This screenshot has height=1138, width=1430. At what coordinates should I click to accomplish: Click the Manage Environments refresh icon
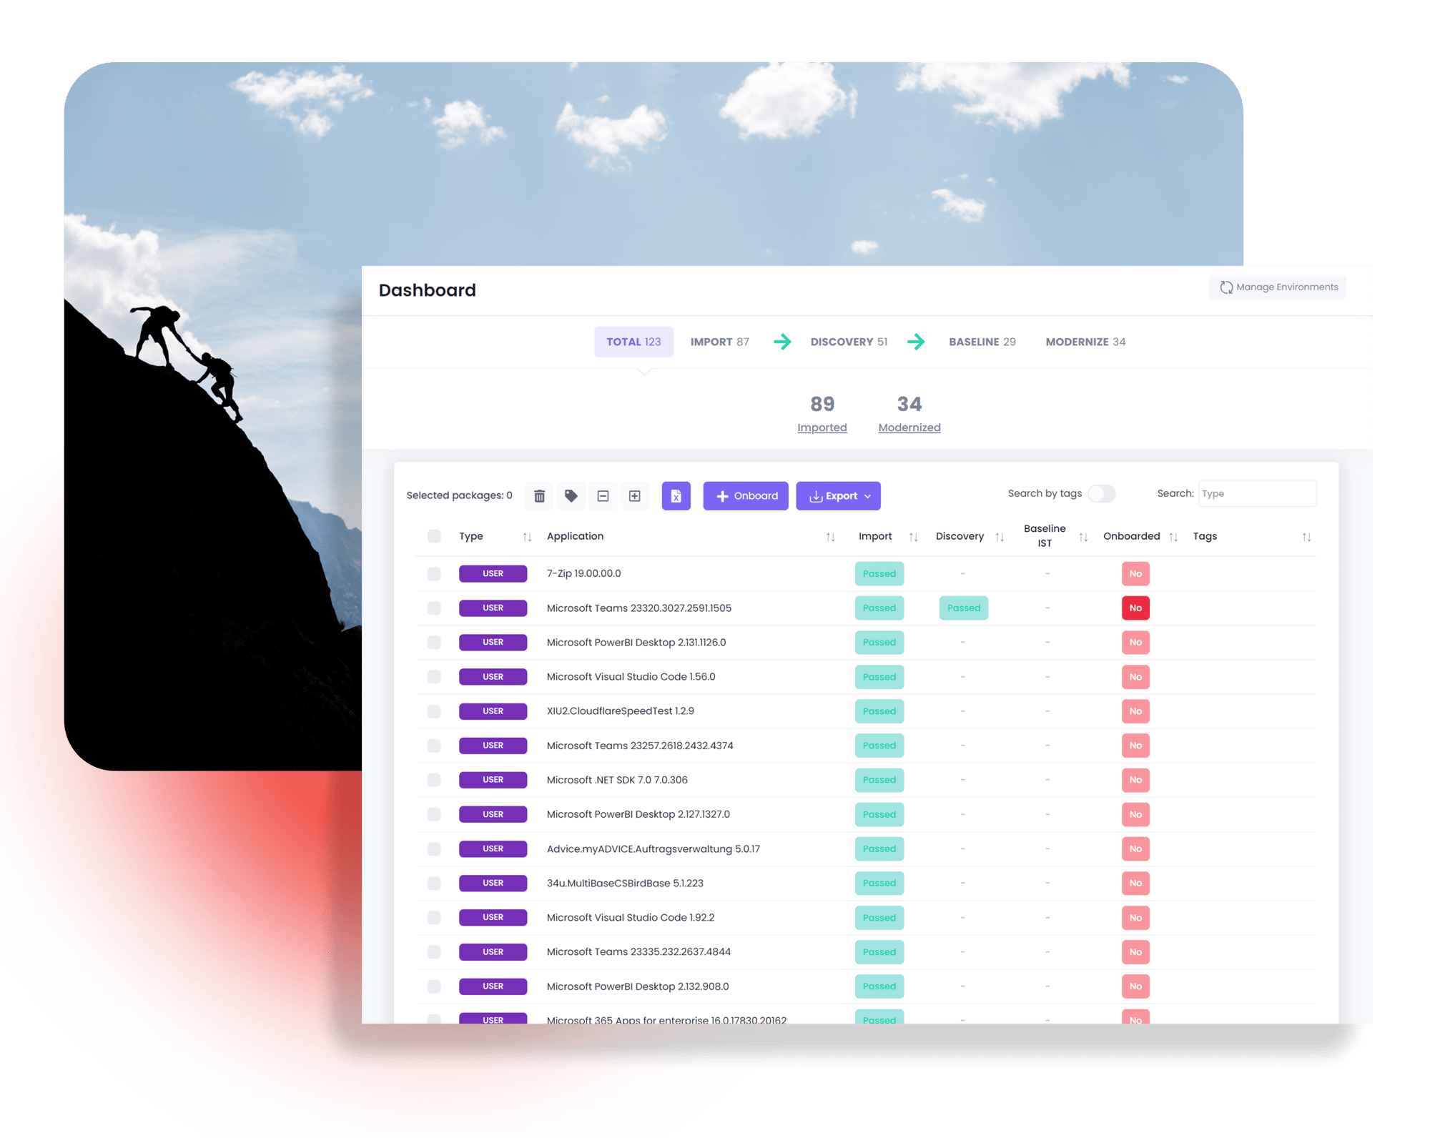[1226, 287]
